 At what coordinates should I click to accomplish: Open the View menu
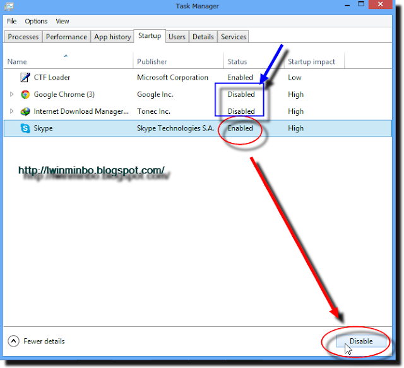(62, 21)
